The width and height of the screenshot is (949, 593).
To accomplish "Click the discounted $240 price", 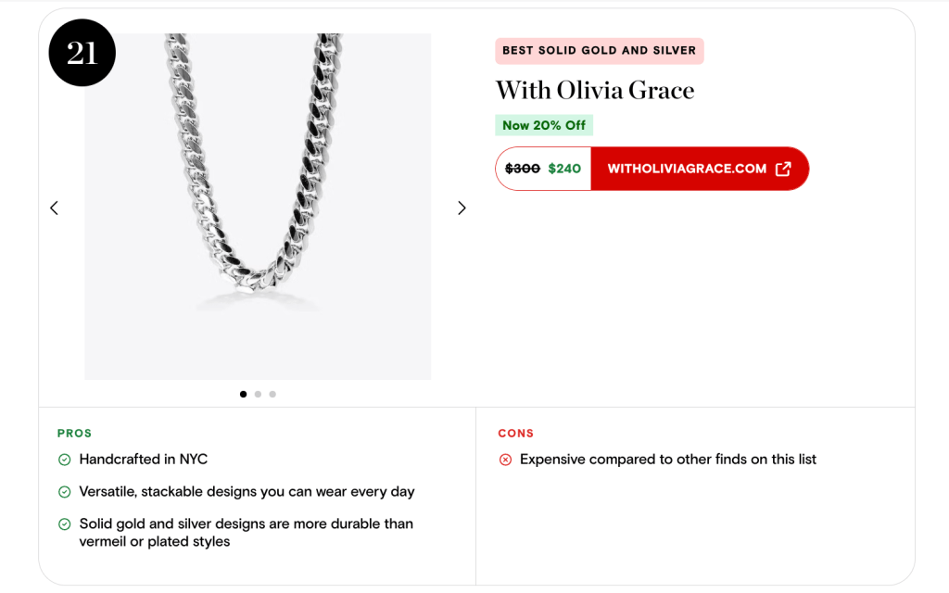I will [x=564, y=169].
